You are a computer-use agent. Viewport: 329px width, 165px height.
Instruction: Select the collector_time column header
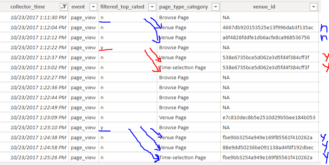click(28, 7)
